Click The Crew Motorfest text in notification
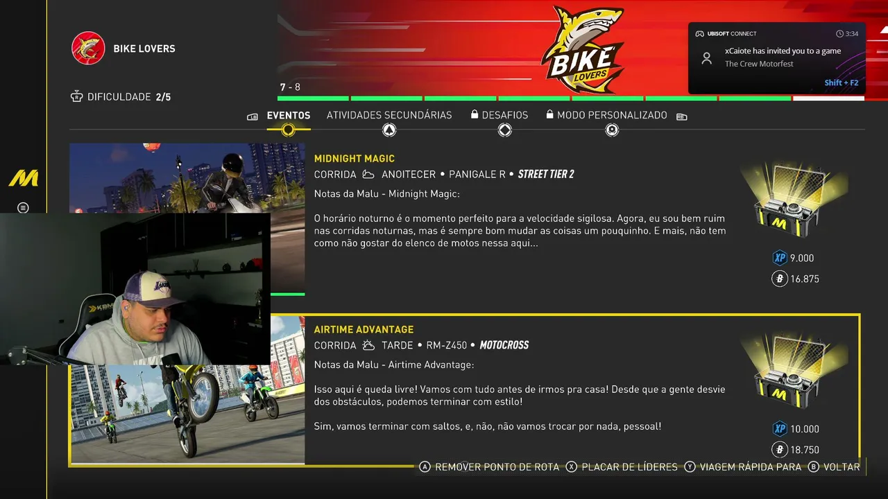The width and height of the screenshot is (888, 499). pos(759,64)
